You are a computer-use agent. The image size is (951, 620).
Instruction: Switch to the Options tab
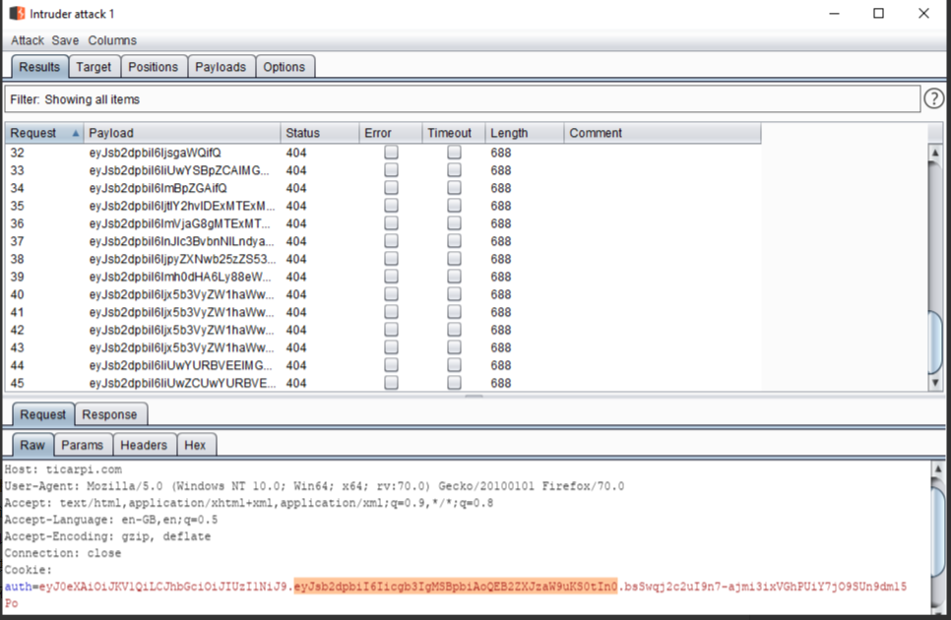pos(285,66)
